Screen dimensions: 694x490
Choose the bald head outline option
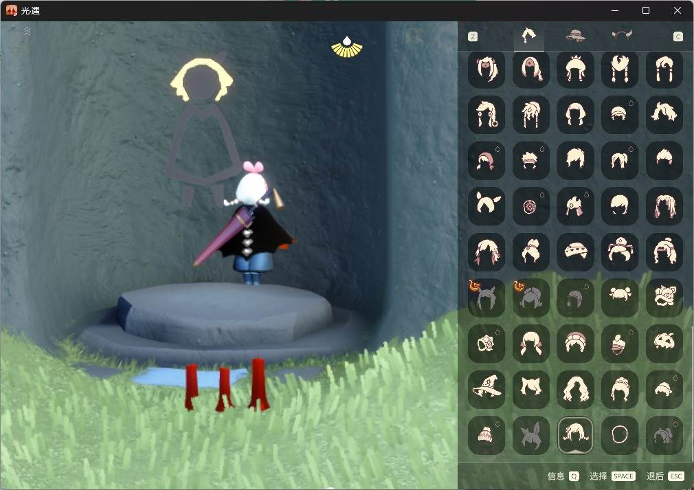point(620,434)
